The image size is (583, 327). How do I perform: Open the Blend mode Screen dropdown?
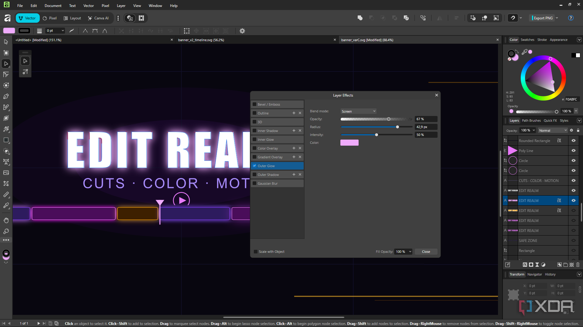[358, 111]
